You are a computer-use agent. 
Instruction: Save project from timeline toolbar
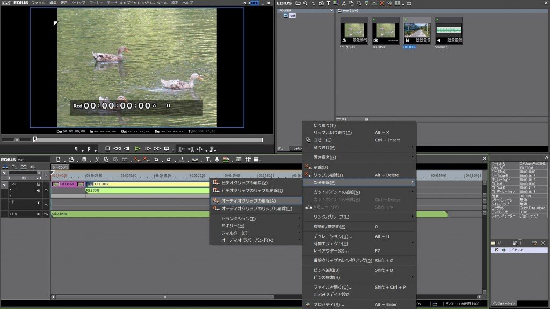84,160
